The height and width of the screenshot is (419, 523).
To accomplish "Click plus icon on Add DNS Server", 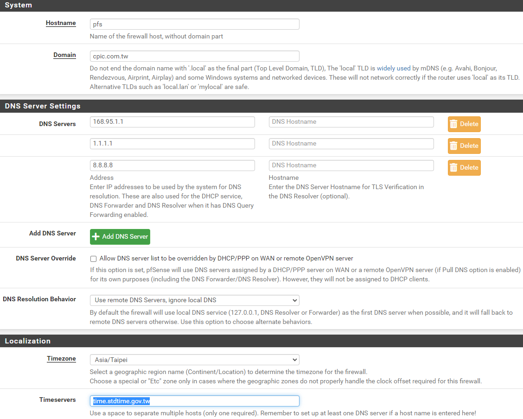I will (96, 237).
